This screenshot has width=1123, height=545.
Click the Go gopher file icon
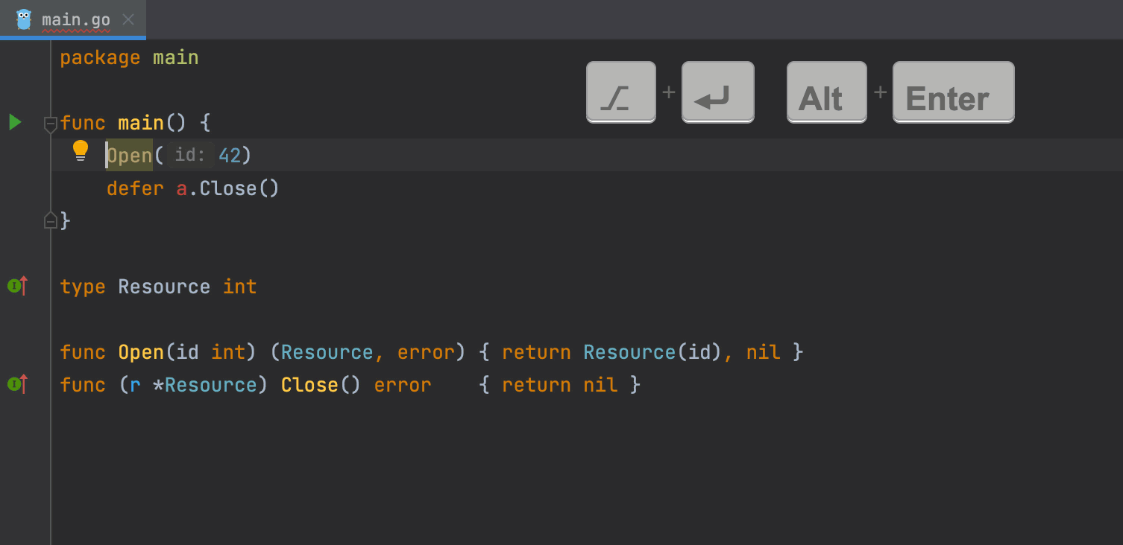[24, 19]
